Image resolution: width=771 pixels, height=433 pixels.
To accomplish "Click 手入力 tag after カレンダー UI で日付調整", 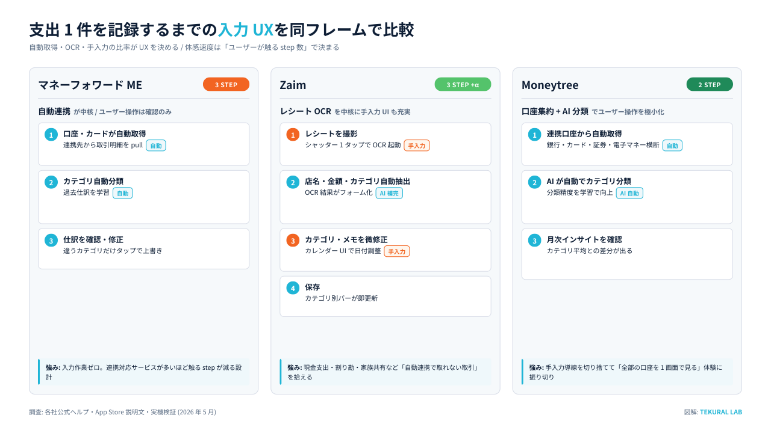I will (x=397, y=251).
